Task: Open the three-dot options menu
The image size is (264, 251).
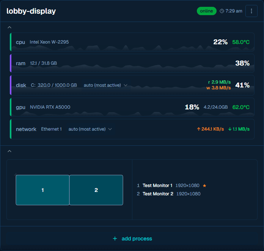Action: click(251, 11)
